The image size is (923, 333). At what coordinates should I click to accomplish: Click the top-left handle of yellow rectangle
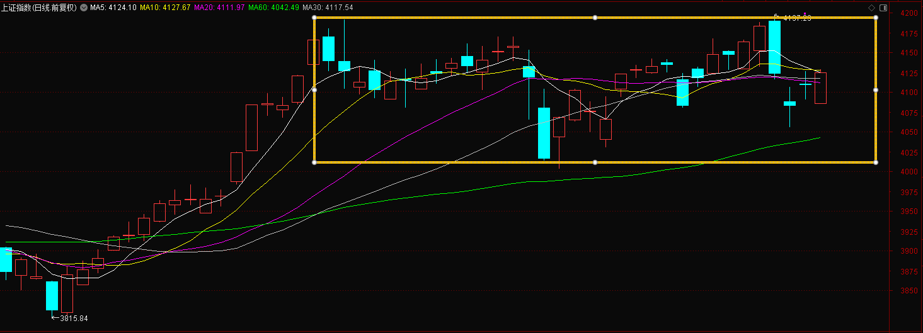pyautogui.click(x=314, y=18)
